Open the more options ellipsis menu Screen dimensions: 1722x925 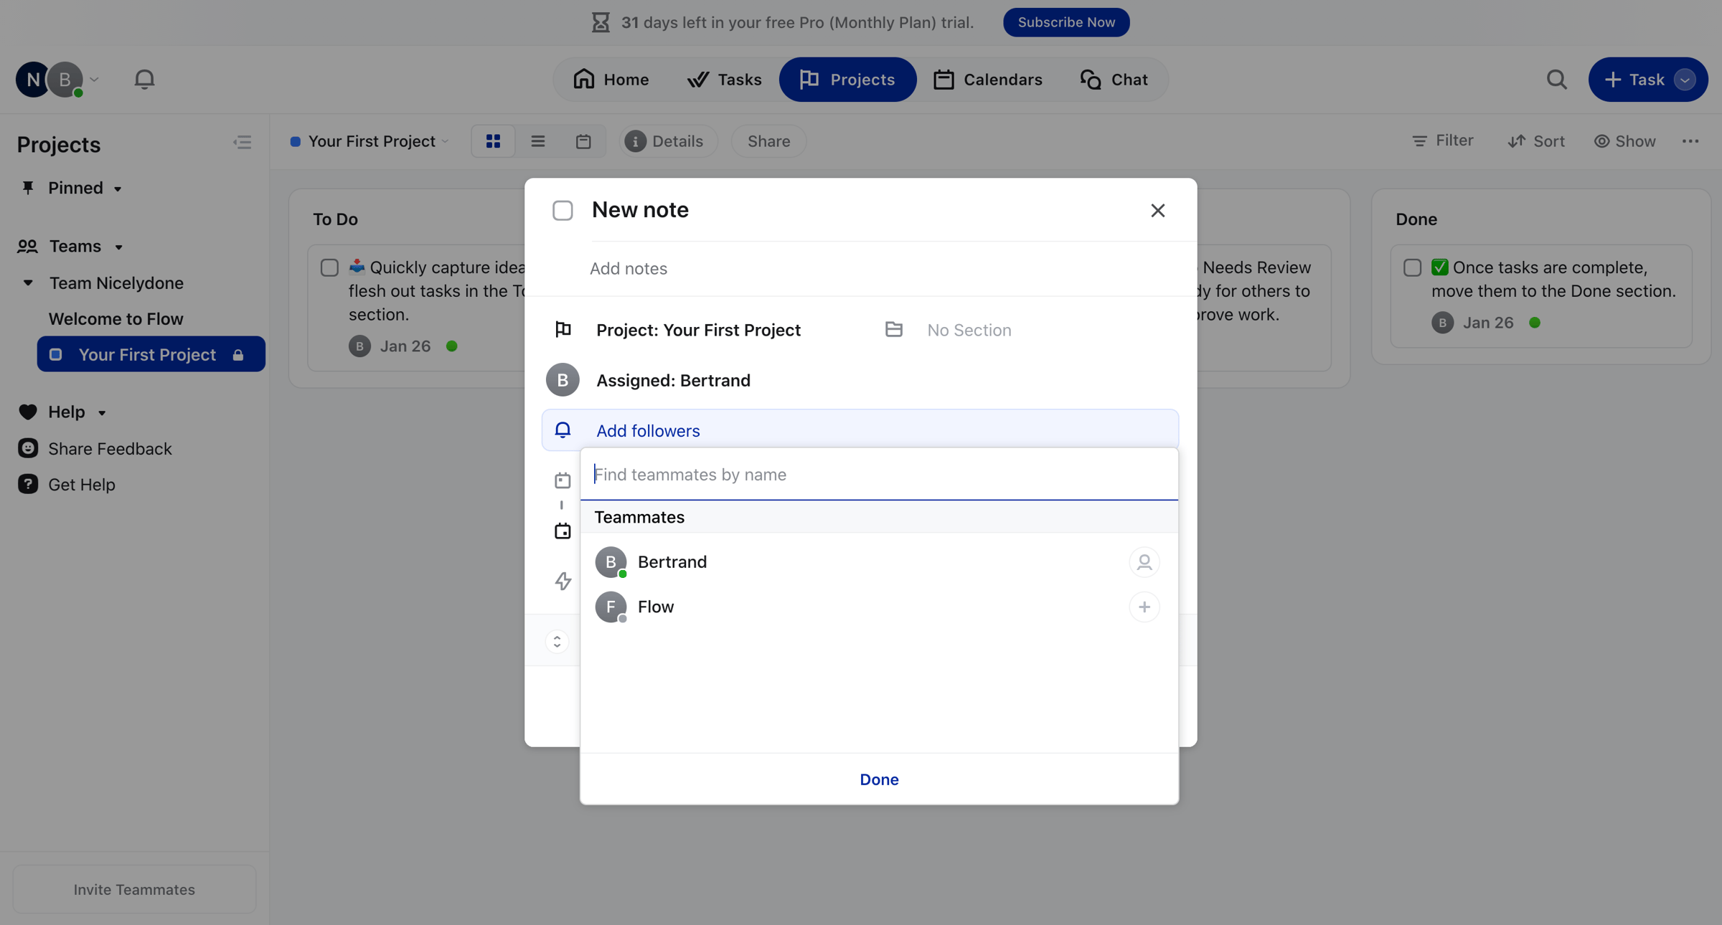[1690, 141]
